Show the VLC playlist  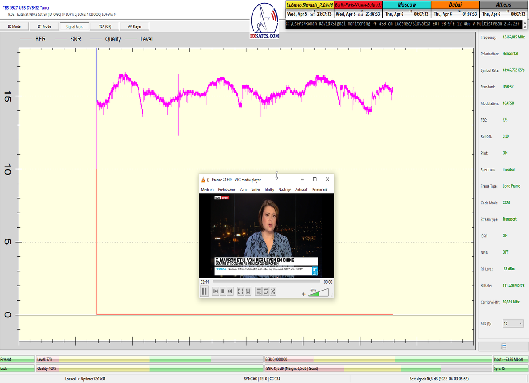[x=259, y=291]
